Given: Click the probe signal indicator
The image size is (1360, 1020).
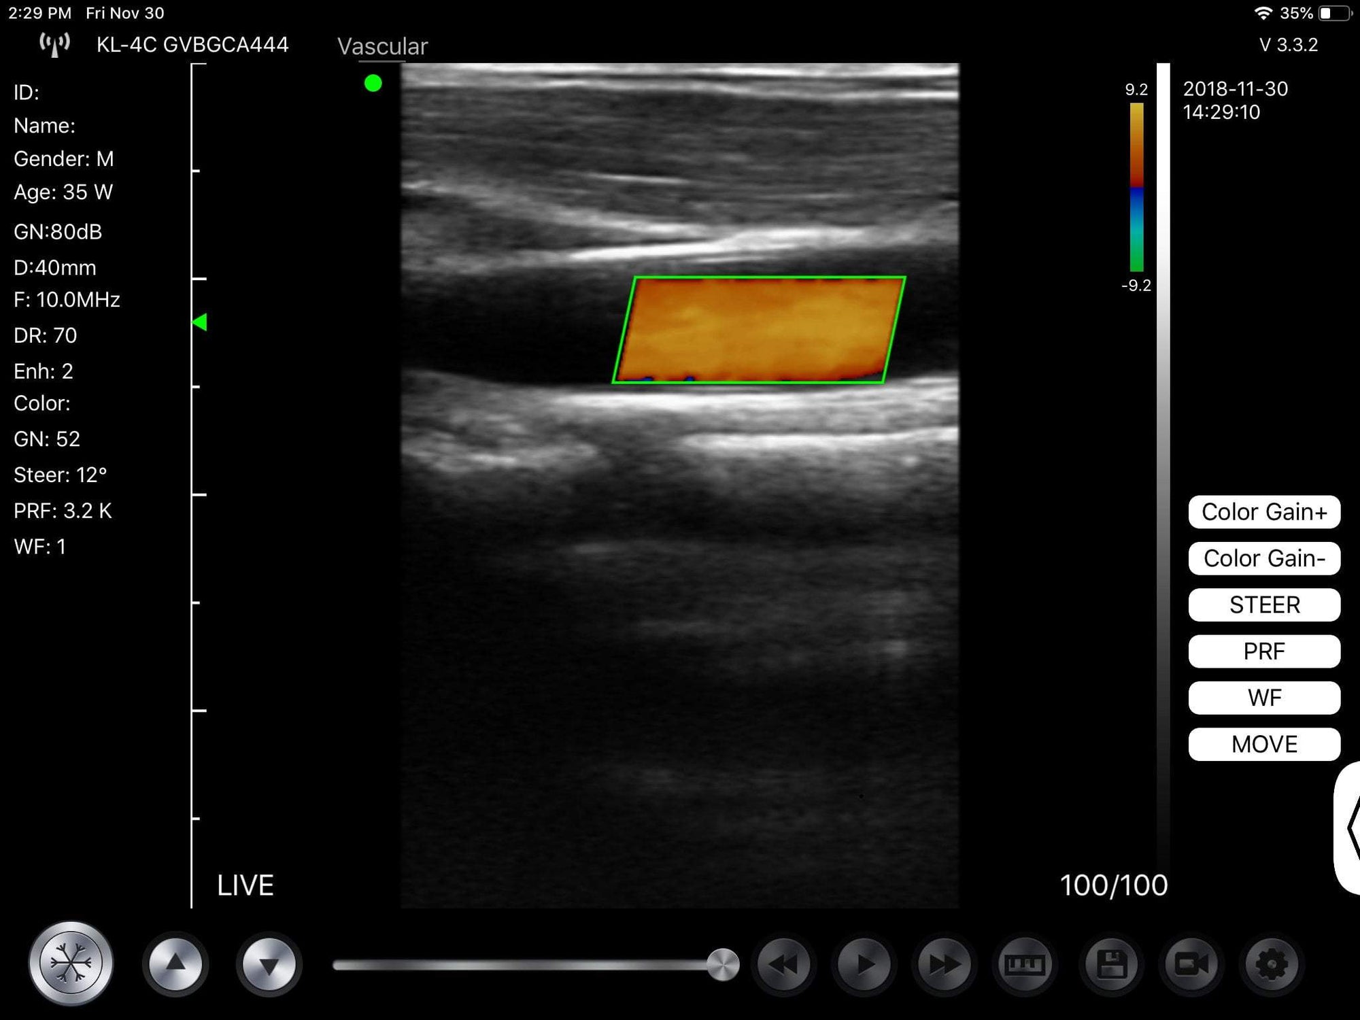Looking at the screenshot, I should pos(54,43).
